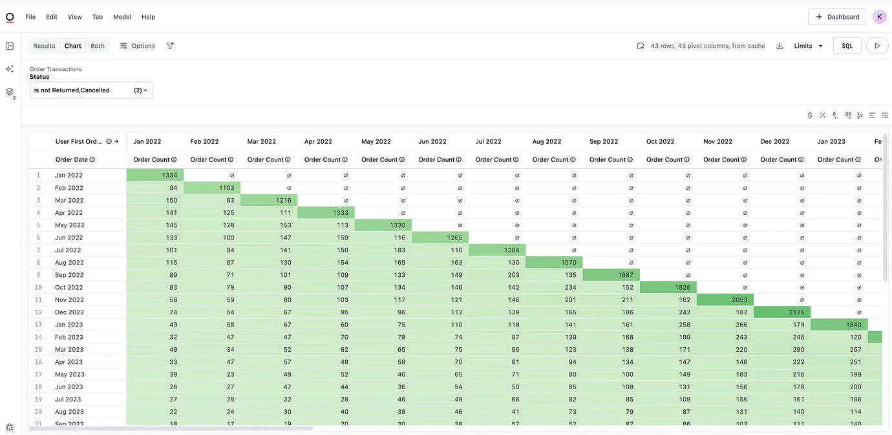Increase decimal places shown
Screen dimensions: 892x435
click(847, 114)
